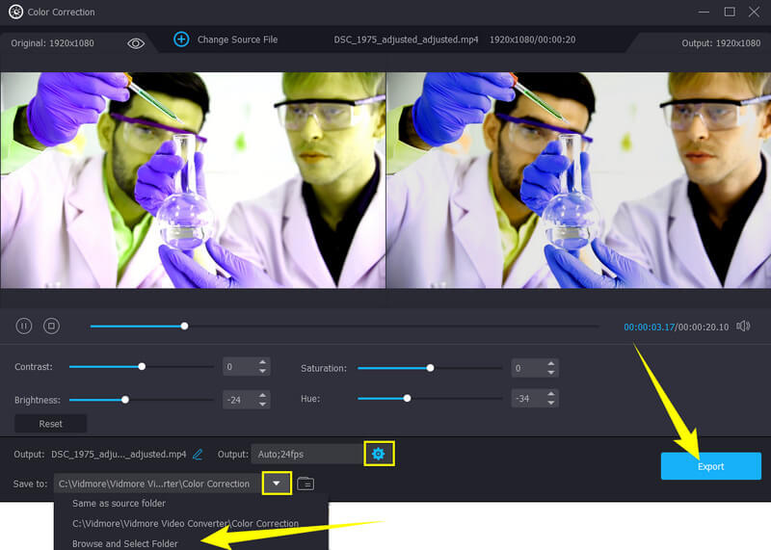Image resolution: width=771 pixels, height=550 pixels.
Task: Expand the Save to path dropdown
Action: (x=277, y=484)
